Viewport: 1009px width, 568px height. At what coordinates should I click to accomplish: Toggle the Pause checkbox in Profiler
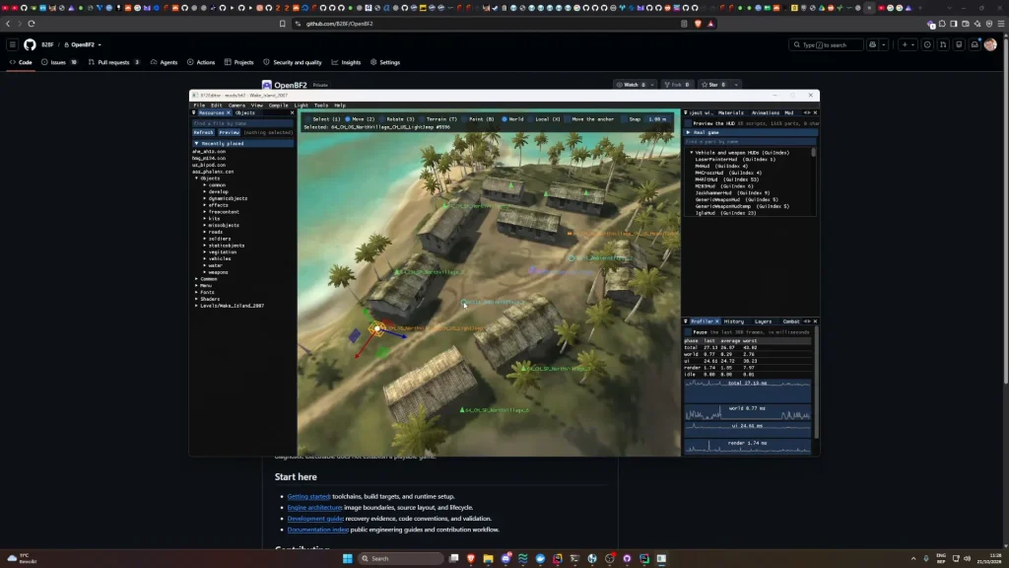pyautogui.click(x=688, y=332)
